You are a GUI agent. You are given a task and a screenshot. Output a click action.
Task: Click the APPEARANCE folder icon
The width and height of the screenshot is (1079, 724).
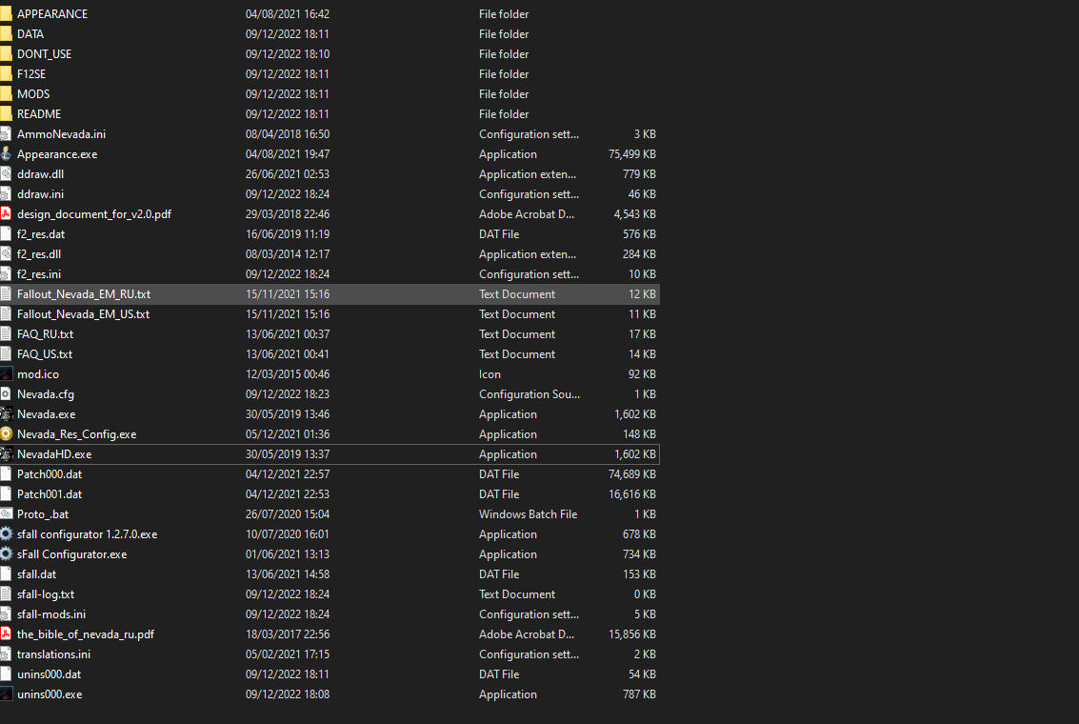click(7, 14)
